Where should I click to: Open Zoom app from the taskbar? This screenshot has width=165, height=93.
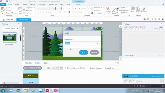tap(11, 91)
